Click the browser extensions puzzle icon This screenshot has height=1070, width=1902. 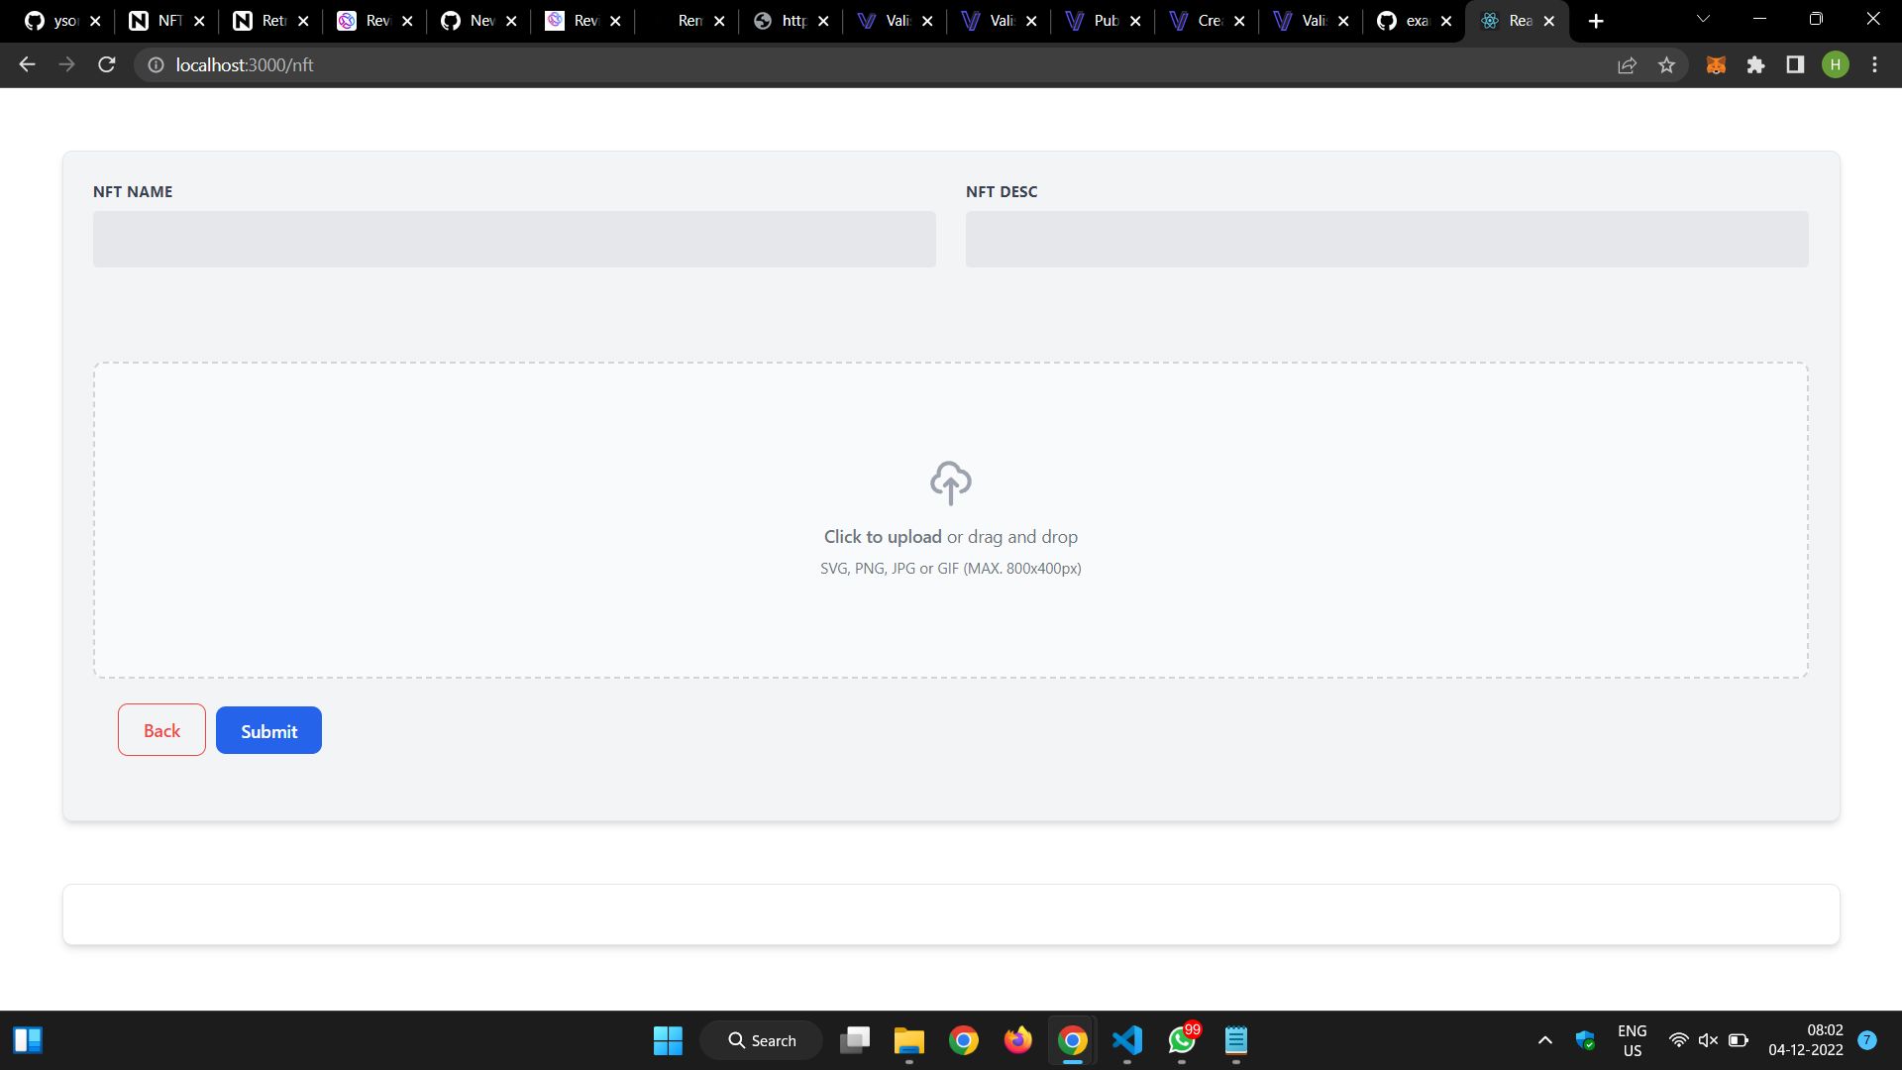1755,64
